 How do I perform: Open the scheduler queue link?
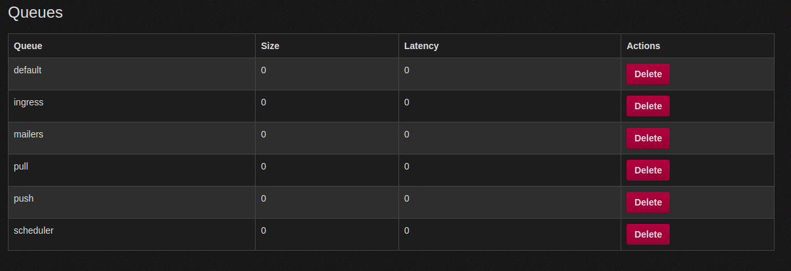point(33,230)
